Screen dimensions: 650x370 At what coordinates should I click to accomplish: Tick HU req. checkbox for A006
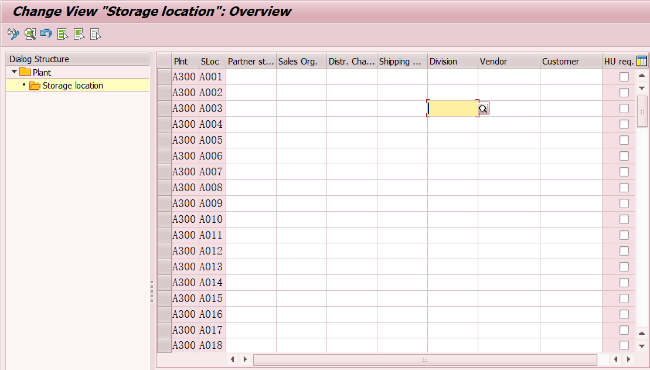click(x=624, y=156)
